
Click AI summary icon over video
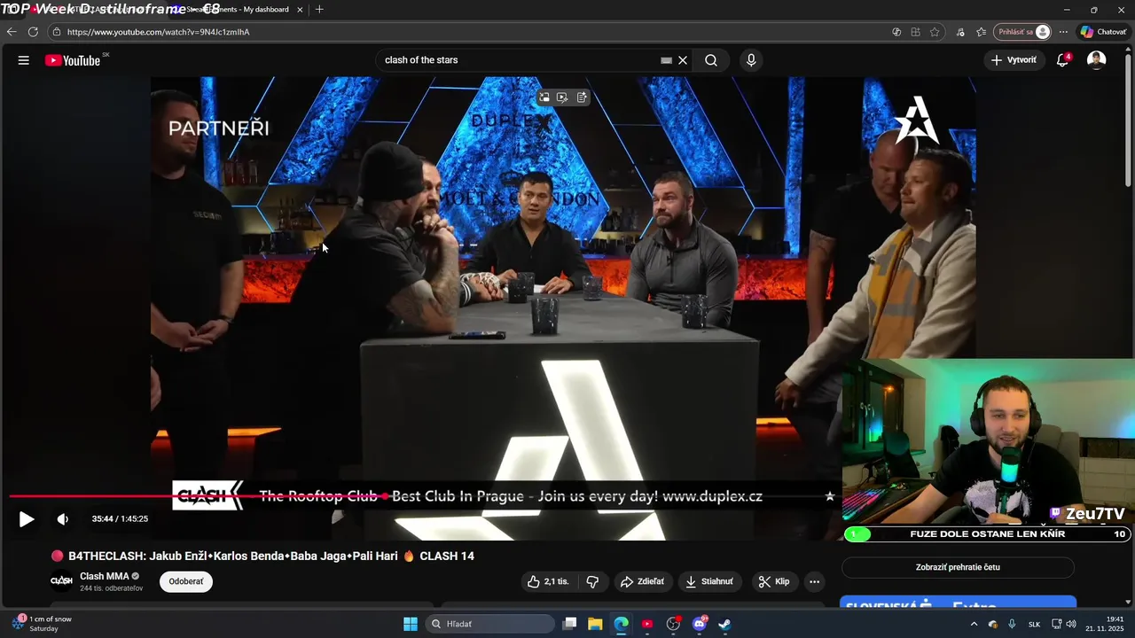(x=582, y=97)
